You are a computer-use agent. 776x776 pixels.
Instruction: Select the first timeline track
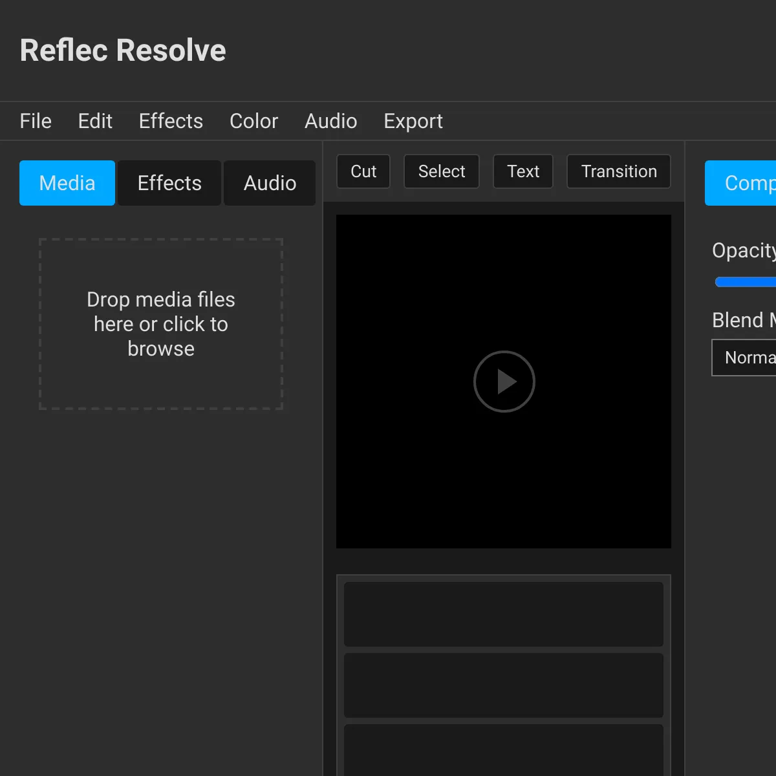(x=504, y=614)
